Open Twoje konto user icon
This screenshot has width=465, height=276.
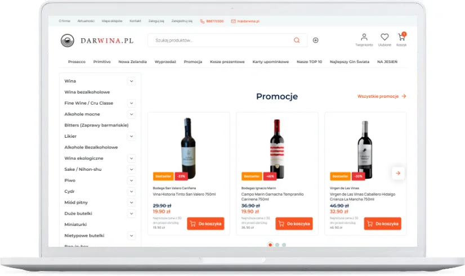pos(364,37)
